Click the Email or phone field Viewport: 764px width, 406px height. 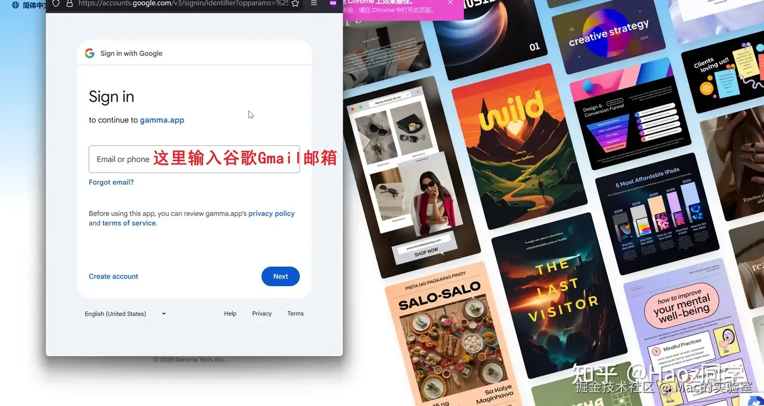pyautogui.click(x=194, y=159)
